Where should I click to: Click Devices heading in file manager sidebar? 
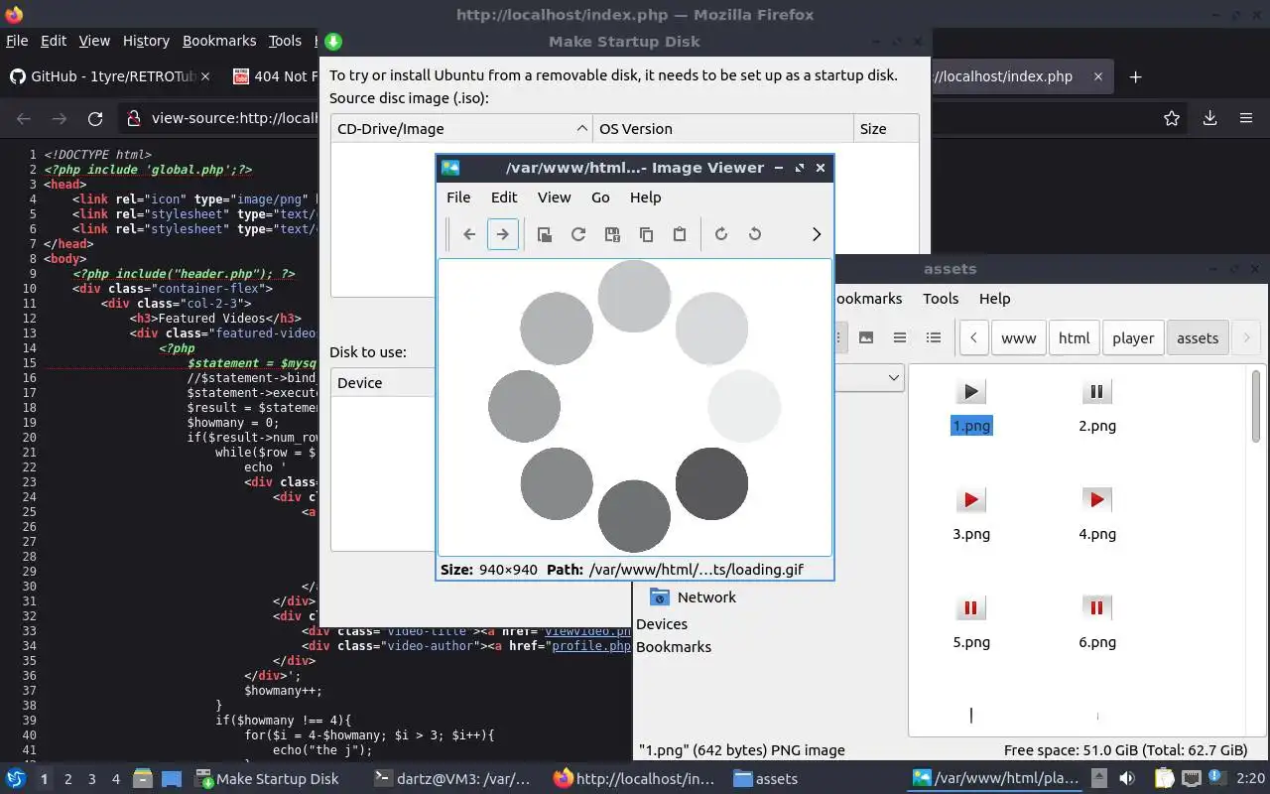pyautogui.click(x=662, y=624)
